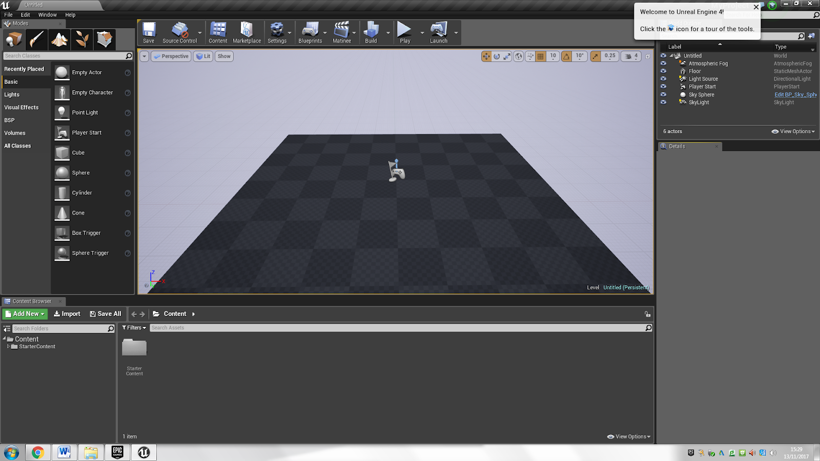
Task: Toggle scale snapping in viewport toolbar
Action: [596, 56]
